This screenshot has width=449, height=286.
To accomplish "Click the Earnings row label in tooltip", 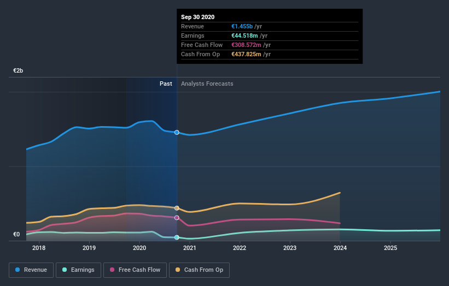I will point(193,35).
